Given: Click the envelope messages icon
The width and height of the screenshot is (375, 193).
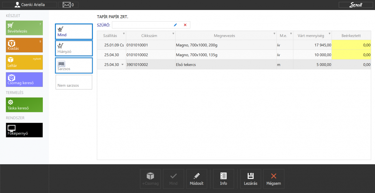Looking at the screenshot, I should point(66,5).
